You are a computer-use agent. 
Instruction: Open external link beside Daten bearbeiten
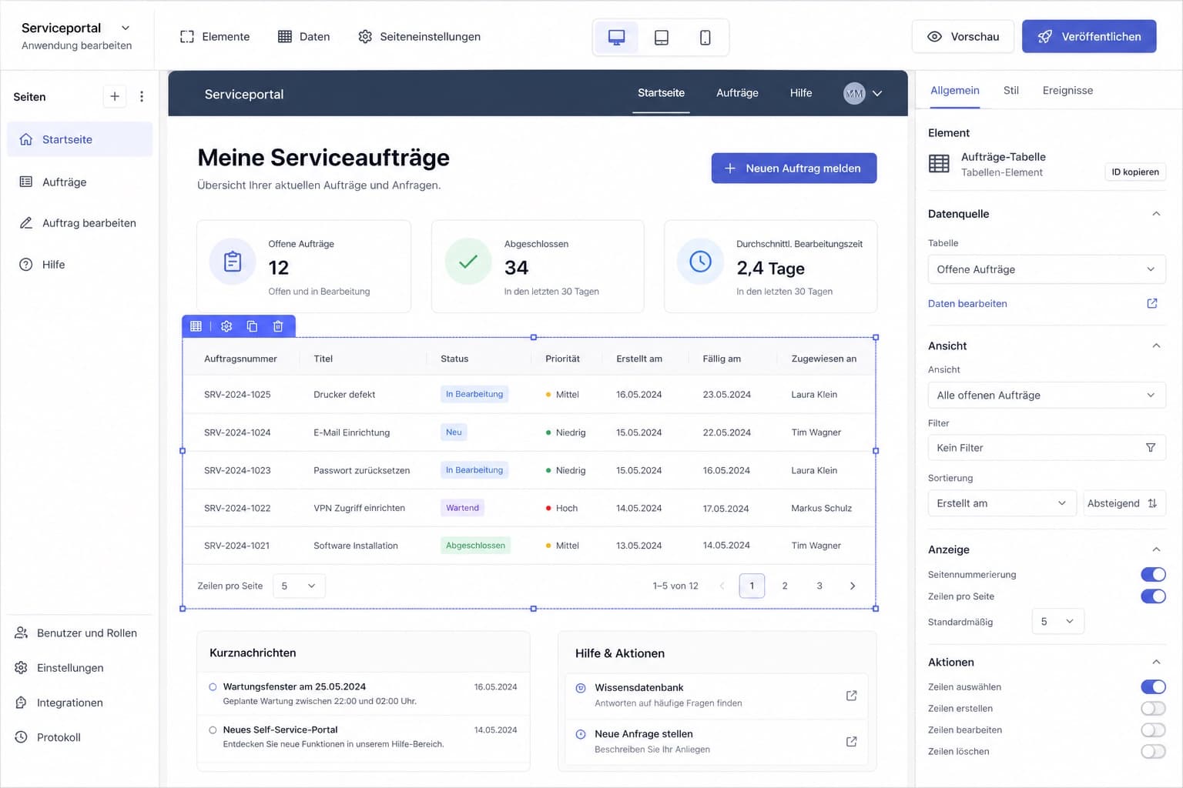point(1152,303)
